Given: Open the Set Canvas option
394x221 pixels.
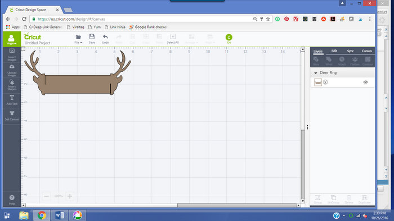Looking at the screenshot, I should point(12,116).
